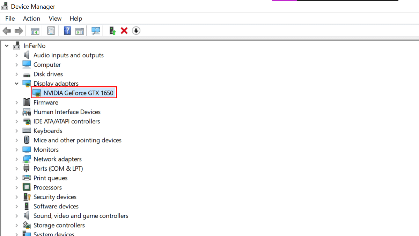This screenshot has width=419, height=236.
Task: Select Security devices label
Action: click(55, 197)
